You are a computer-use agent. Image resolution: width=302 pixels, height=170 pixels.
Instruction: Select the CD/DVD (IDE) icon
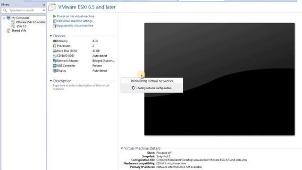tap(55, 56)
